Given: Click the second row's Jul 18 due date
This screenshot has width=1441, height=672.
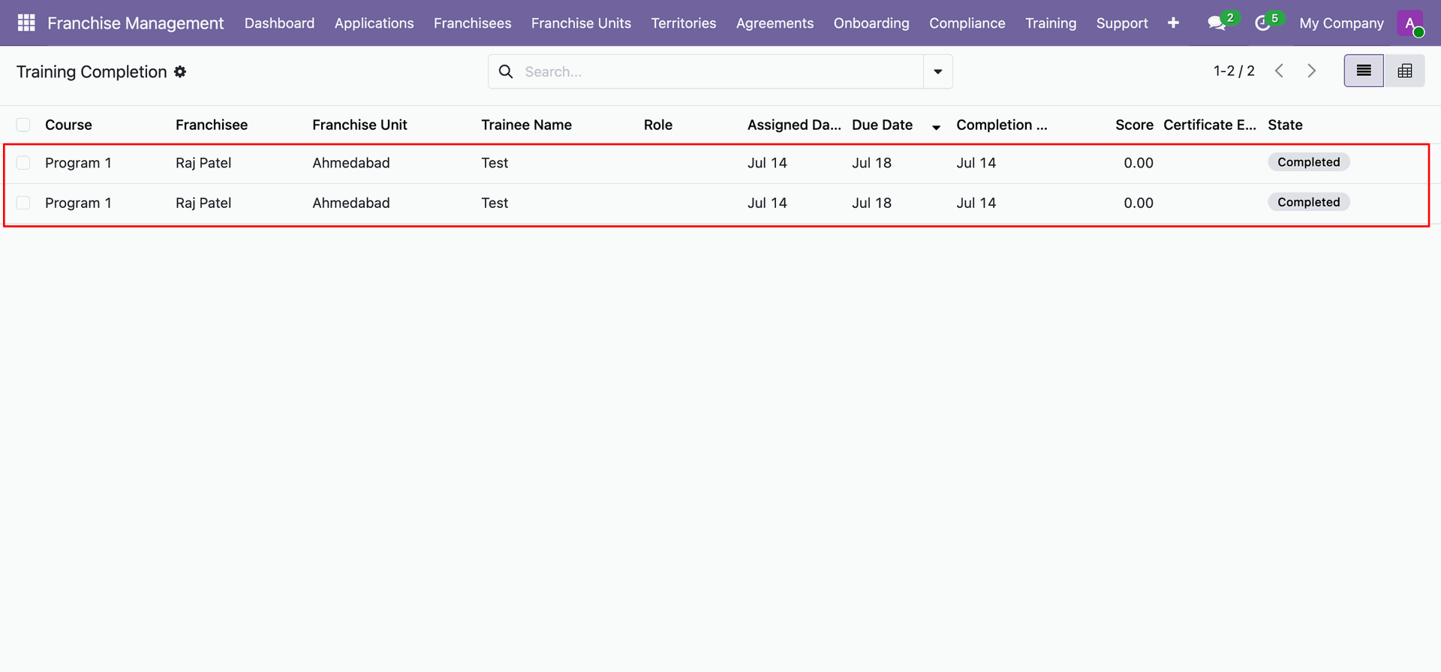Looking at the screenshot, I should (x=871, y=203).
